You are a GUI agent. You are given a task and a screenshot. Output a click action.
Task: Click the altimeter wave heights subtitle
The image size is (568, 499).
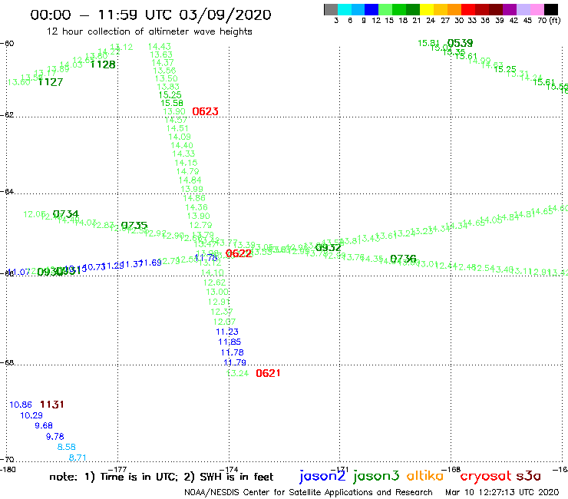tap(149, 31)
